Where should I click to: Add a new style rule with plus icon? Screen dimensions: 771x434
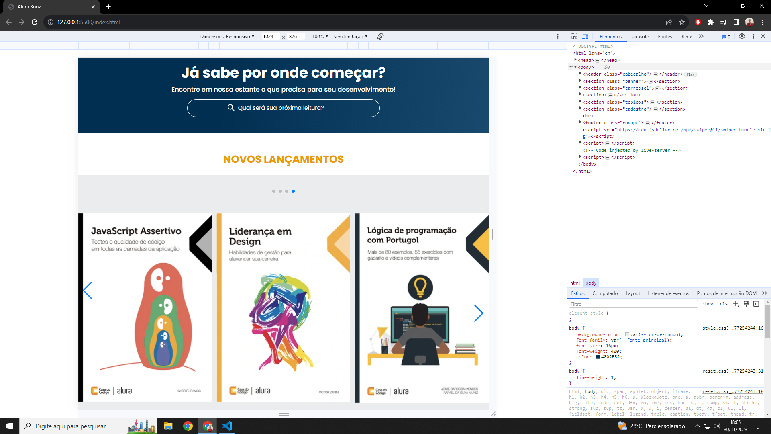[x=735, y=304]
